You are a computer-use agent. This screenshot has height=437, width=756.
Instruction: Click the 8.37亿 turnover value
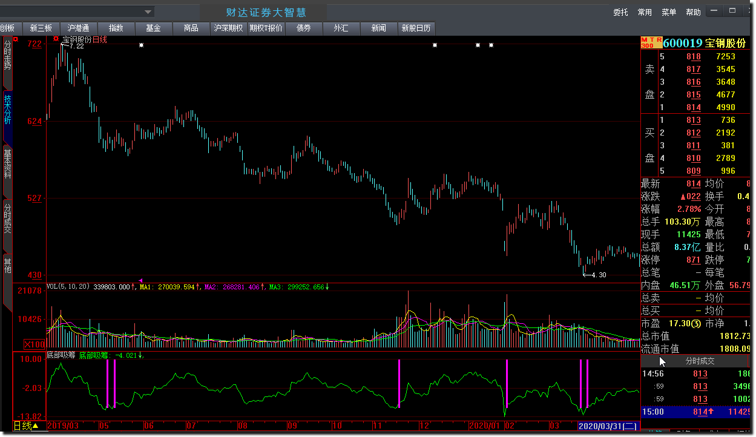[687, 247]
